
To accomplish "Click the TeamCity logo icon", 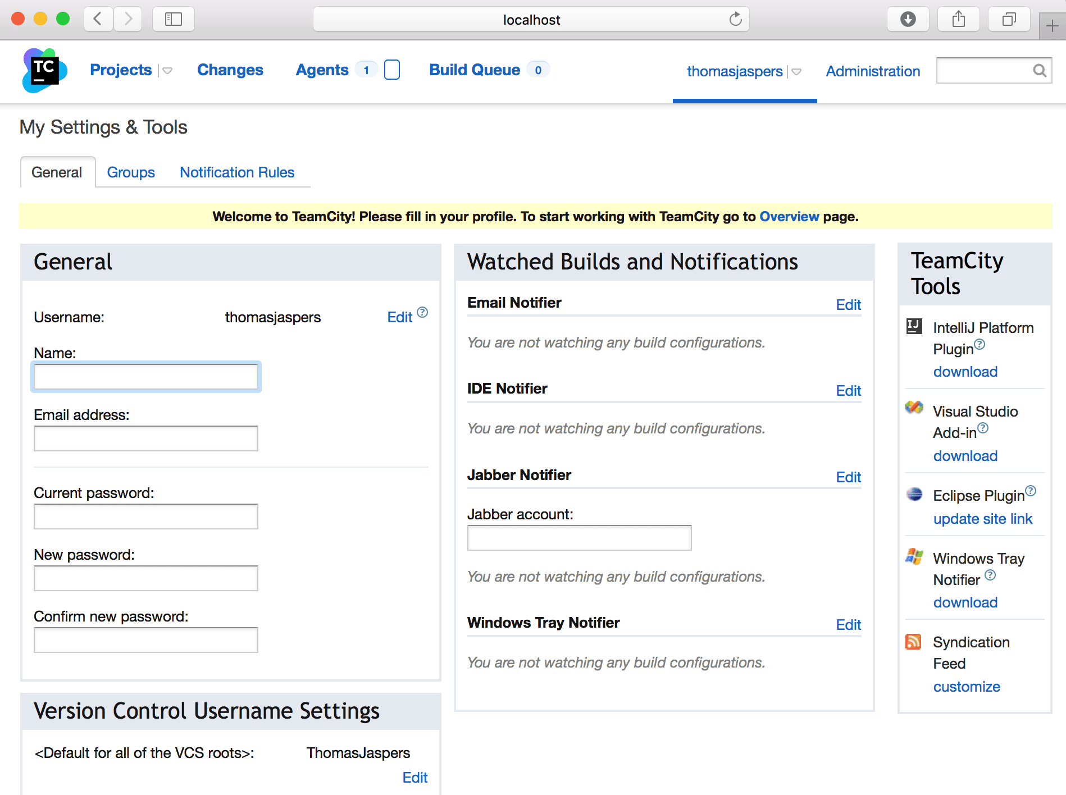I will tap(44, 71).
